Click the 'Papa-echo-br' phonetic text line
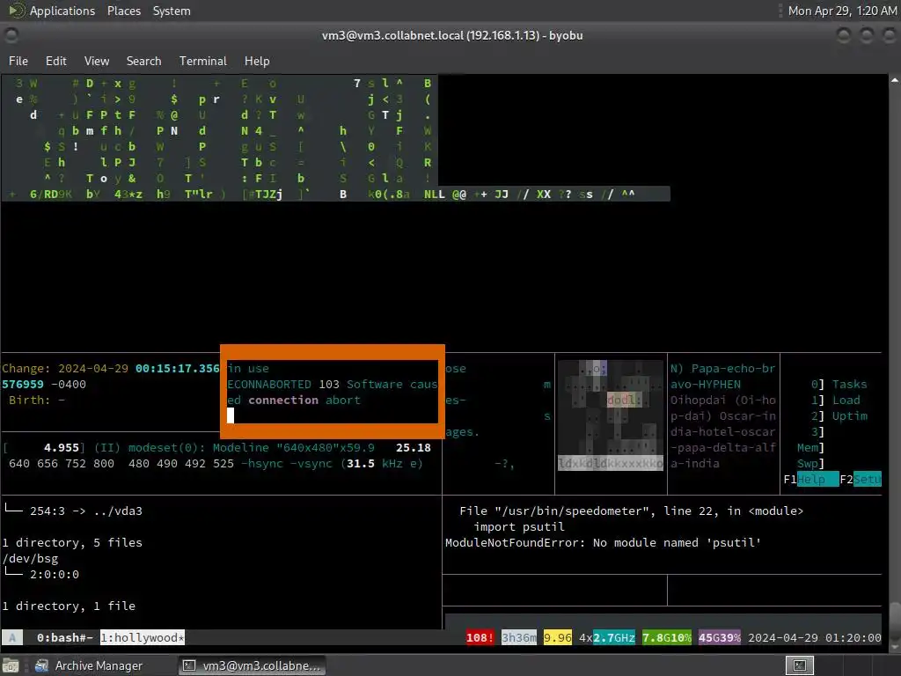 (x=723, y=369)
